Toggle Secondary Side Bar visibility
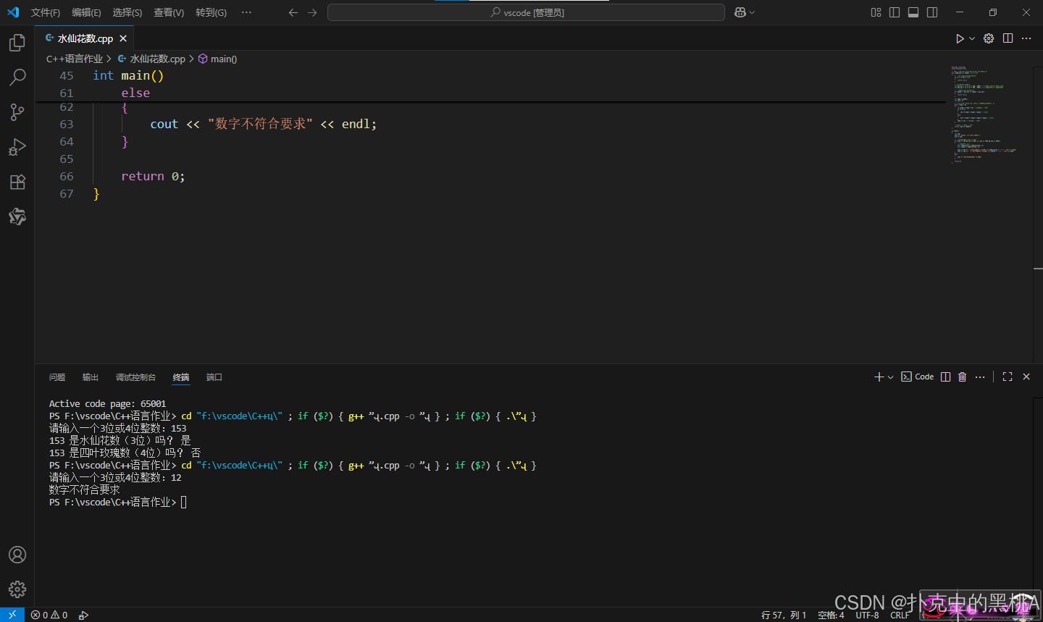This screenshot has height=622, width=1043. click(932, 12)
